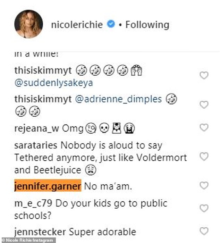This screenshot has height=243, width=220.
Task: Heart jennifer.garner's No ma'am comment
Action: point(204,185)
